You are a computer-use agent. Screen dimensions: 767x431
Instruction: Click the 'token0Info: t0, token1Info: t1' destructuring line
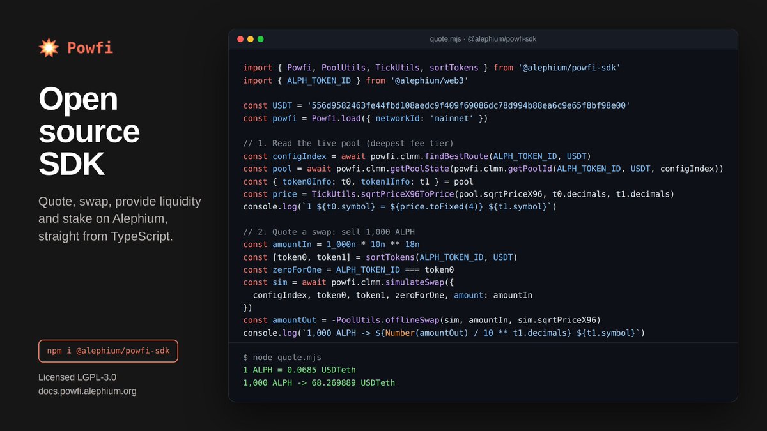[358, 181]
